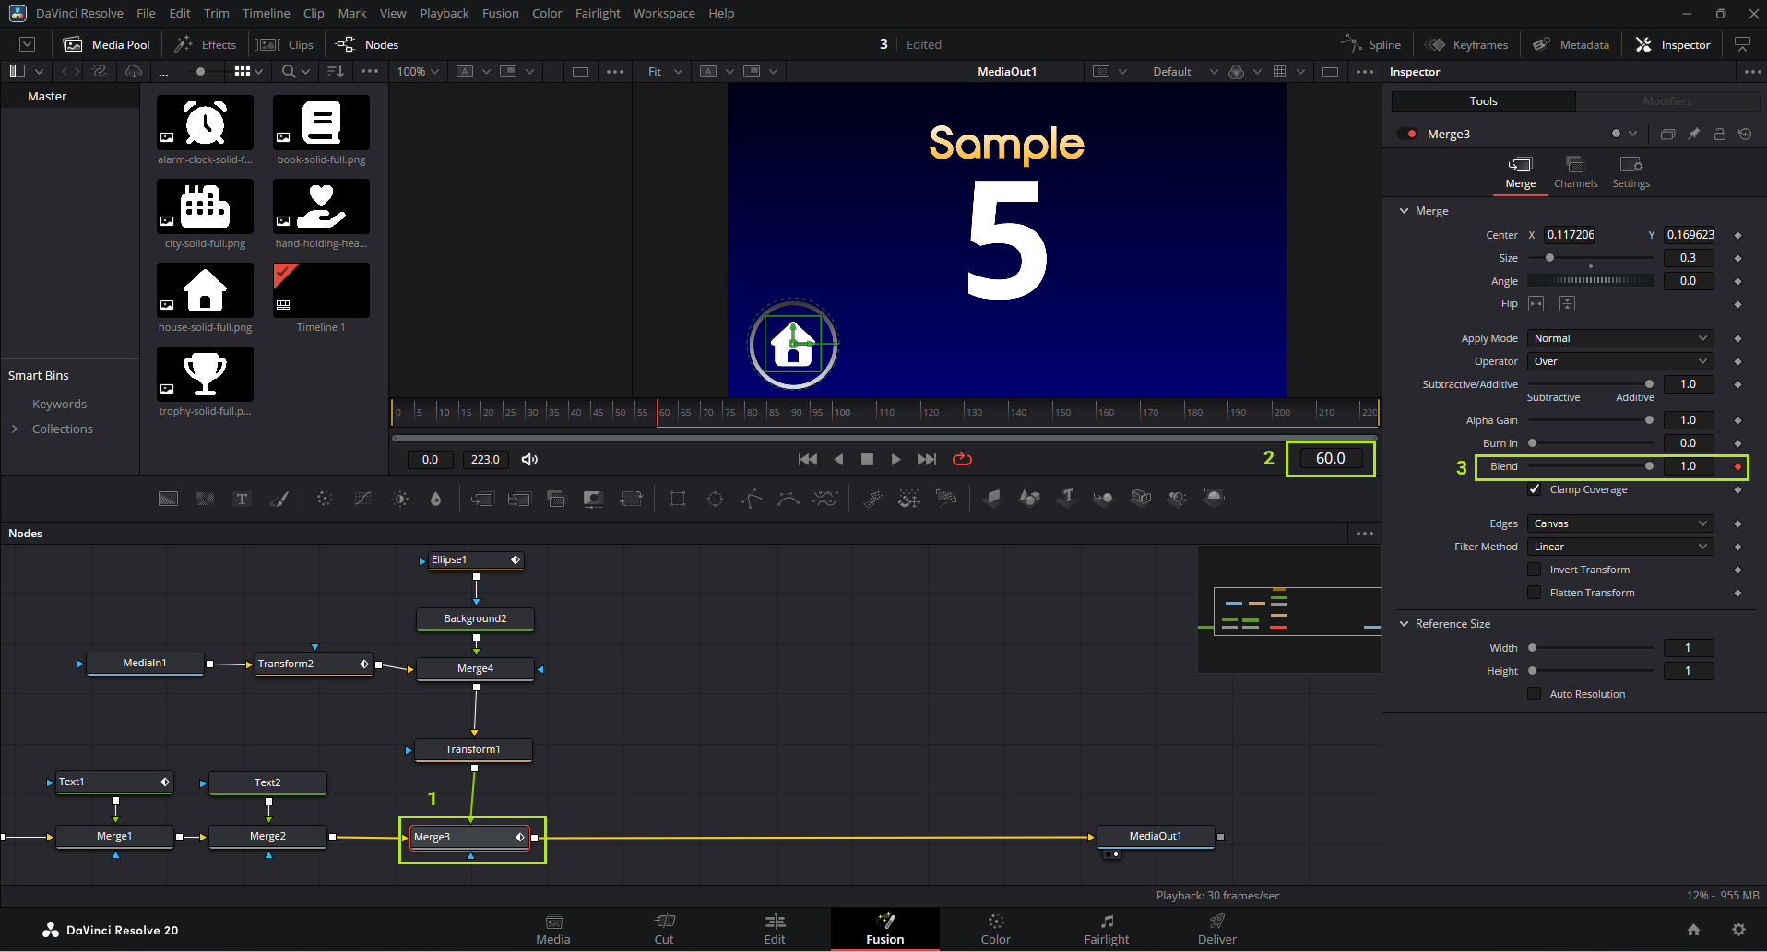The image size is (1767, 952).
Task: Open the Fairlight page
Action: 1106,929
